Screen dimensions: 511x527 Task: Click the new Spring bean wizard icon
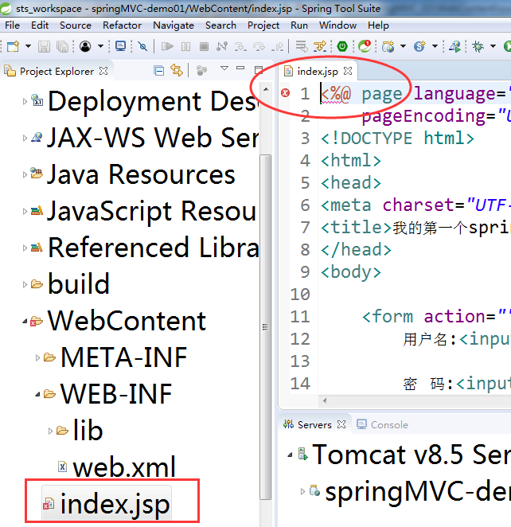click(419, 46)
